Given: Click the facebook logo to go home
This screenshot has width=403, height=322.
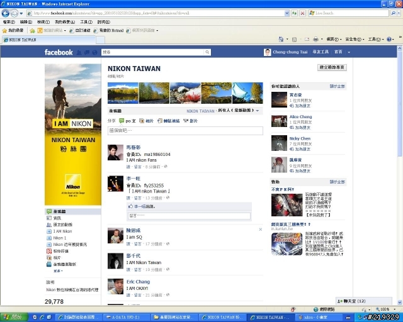Looking at the screenshot, I should (59, 52).
